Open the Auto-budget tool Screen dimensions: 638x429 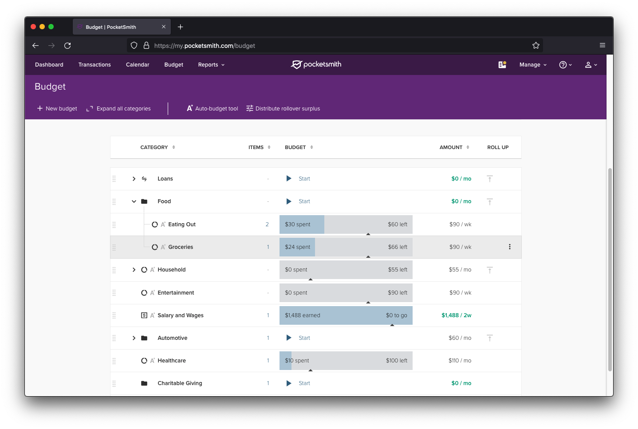[x=212, y=108]
